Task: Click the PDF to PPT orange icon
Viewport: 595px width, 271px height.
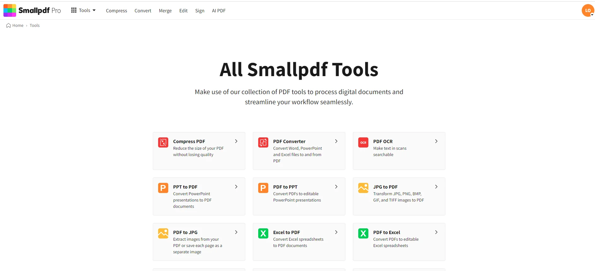Action: coord(263,188)
